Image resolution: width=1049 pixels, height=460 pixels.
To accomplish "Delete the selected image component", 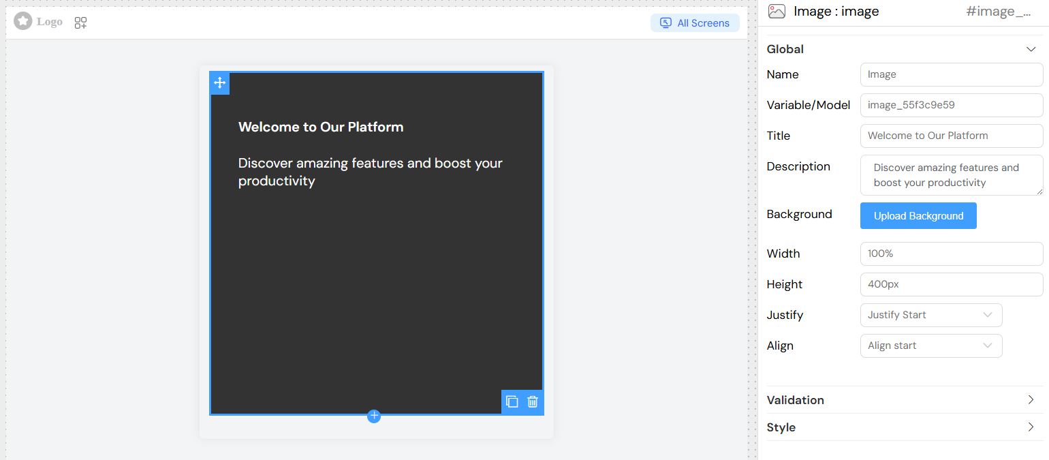I will click(533, 401).
